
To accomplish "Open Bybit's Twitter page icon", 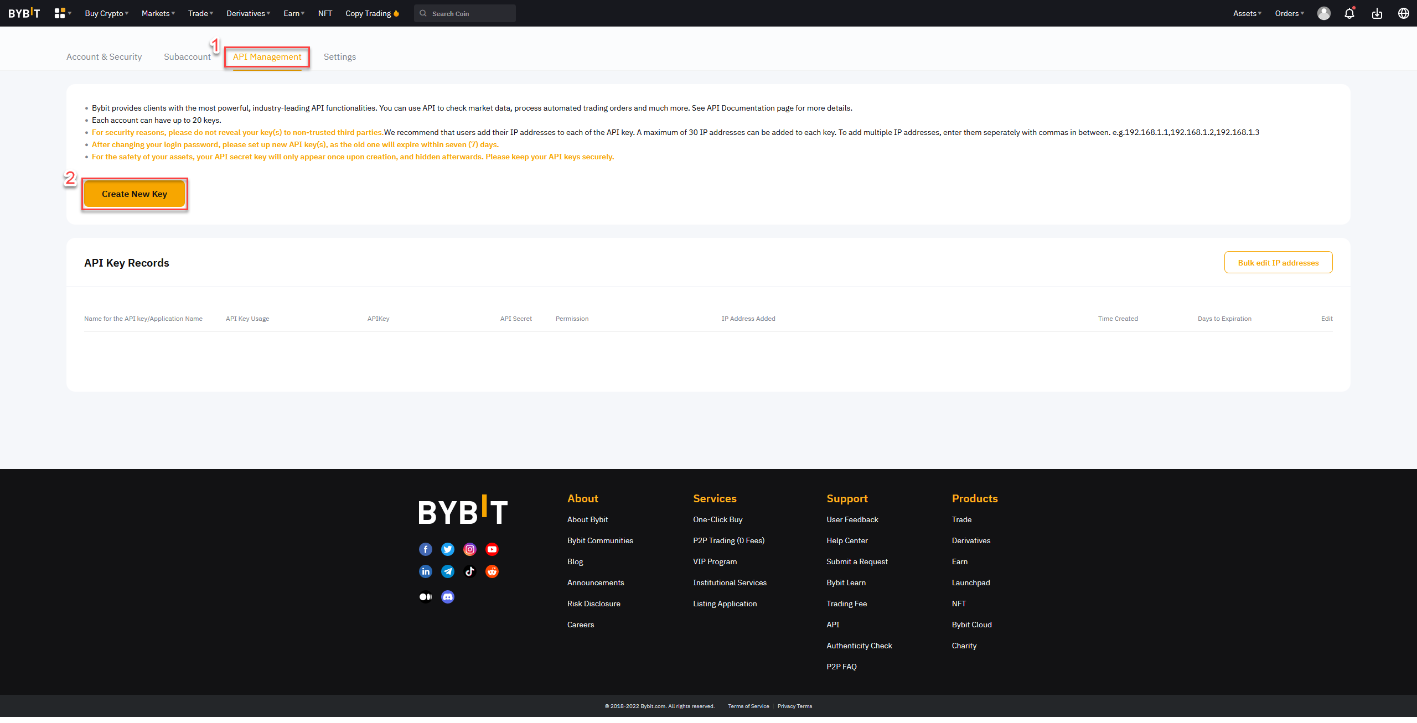I will click(447, 549).
